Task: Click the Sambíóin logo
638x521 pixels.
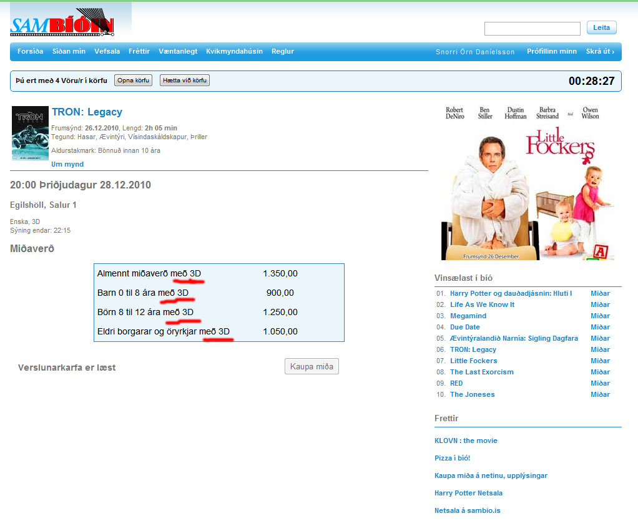Action: click(62, 24)
